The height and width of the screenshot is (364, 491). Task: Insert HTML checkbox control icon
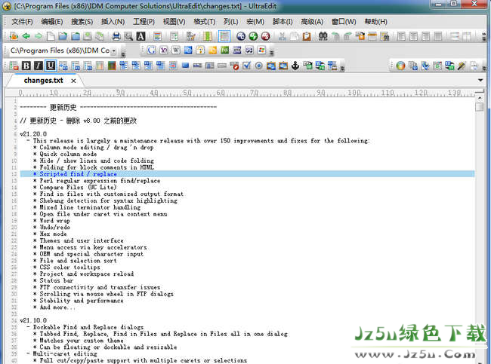[x=246, y=66]
